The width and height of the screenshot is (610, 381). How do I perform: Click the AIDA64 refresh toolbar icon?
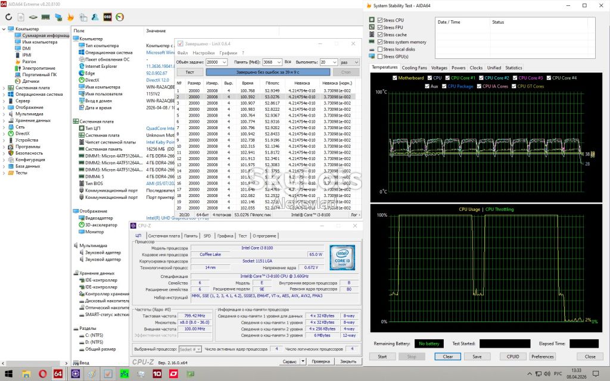click(8, 17)
